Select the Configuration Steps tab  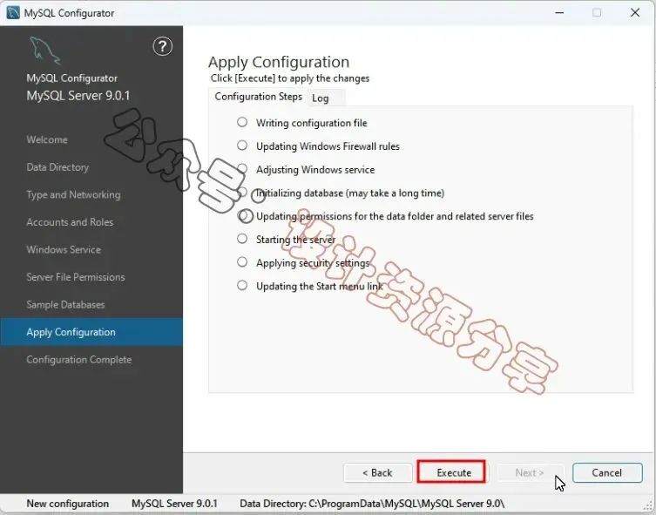pos(258,97)
